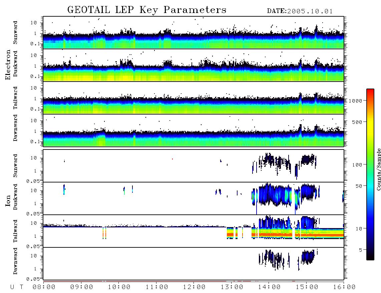The image size is (381, 293).
Task: Click inside the Electron Duskward spectrogram panel
Action: pyautogui.click(x=194, y=65)
